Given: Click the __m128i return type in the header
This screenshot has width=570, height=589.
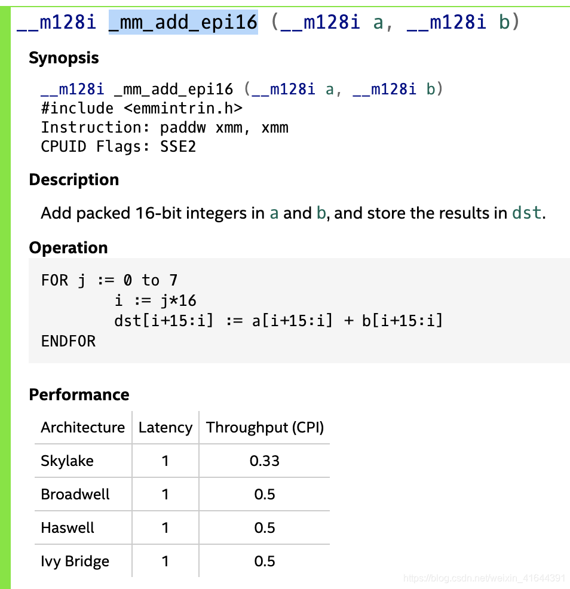Looking at the screenshot, I should click(x=57, y=22).
